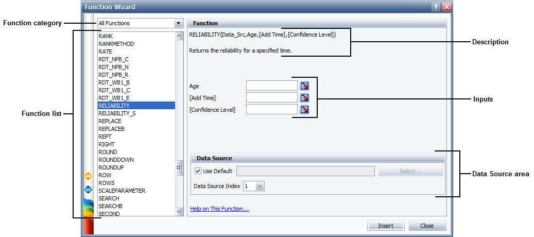Click the Close button at the bottom
This screenshot has width=534, height=237.
(x=427, y=226)
